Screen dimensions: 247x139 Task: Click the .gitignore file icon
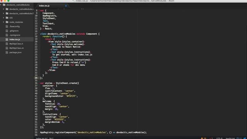click(x=7, y=31)
